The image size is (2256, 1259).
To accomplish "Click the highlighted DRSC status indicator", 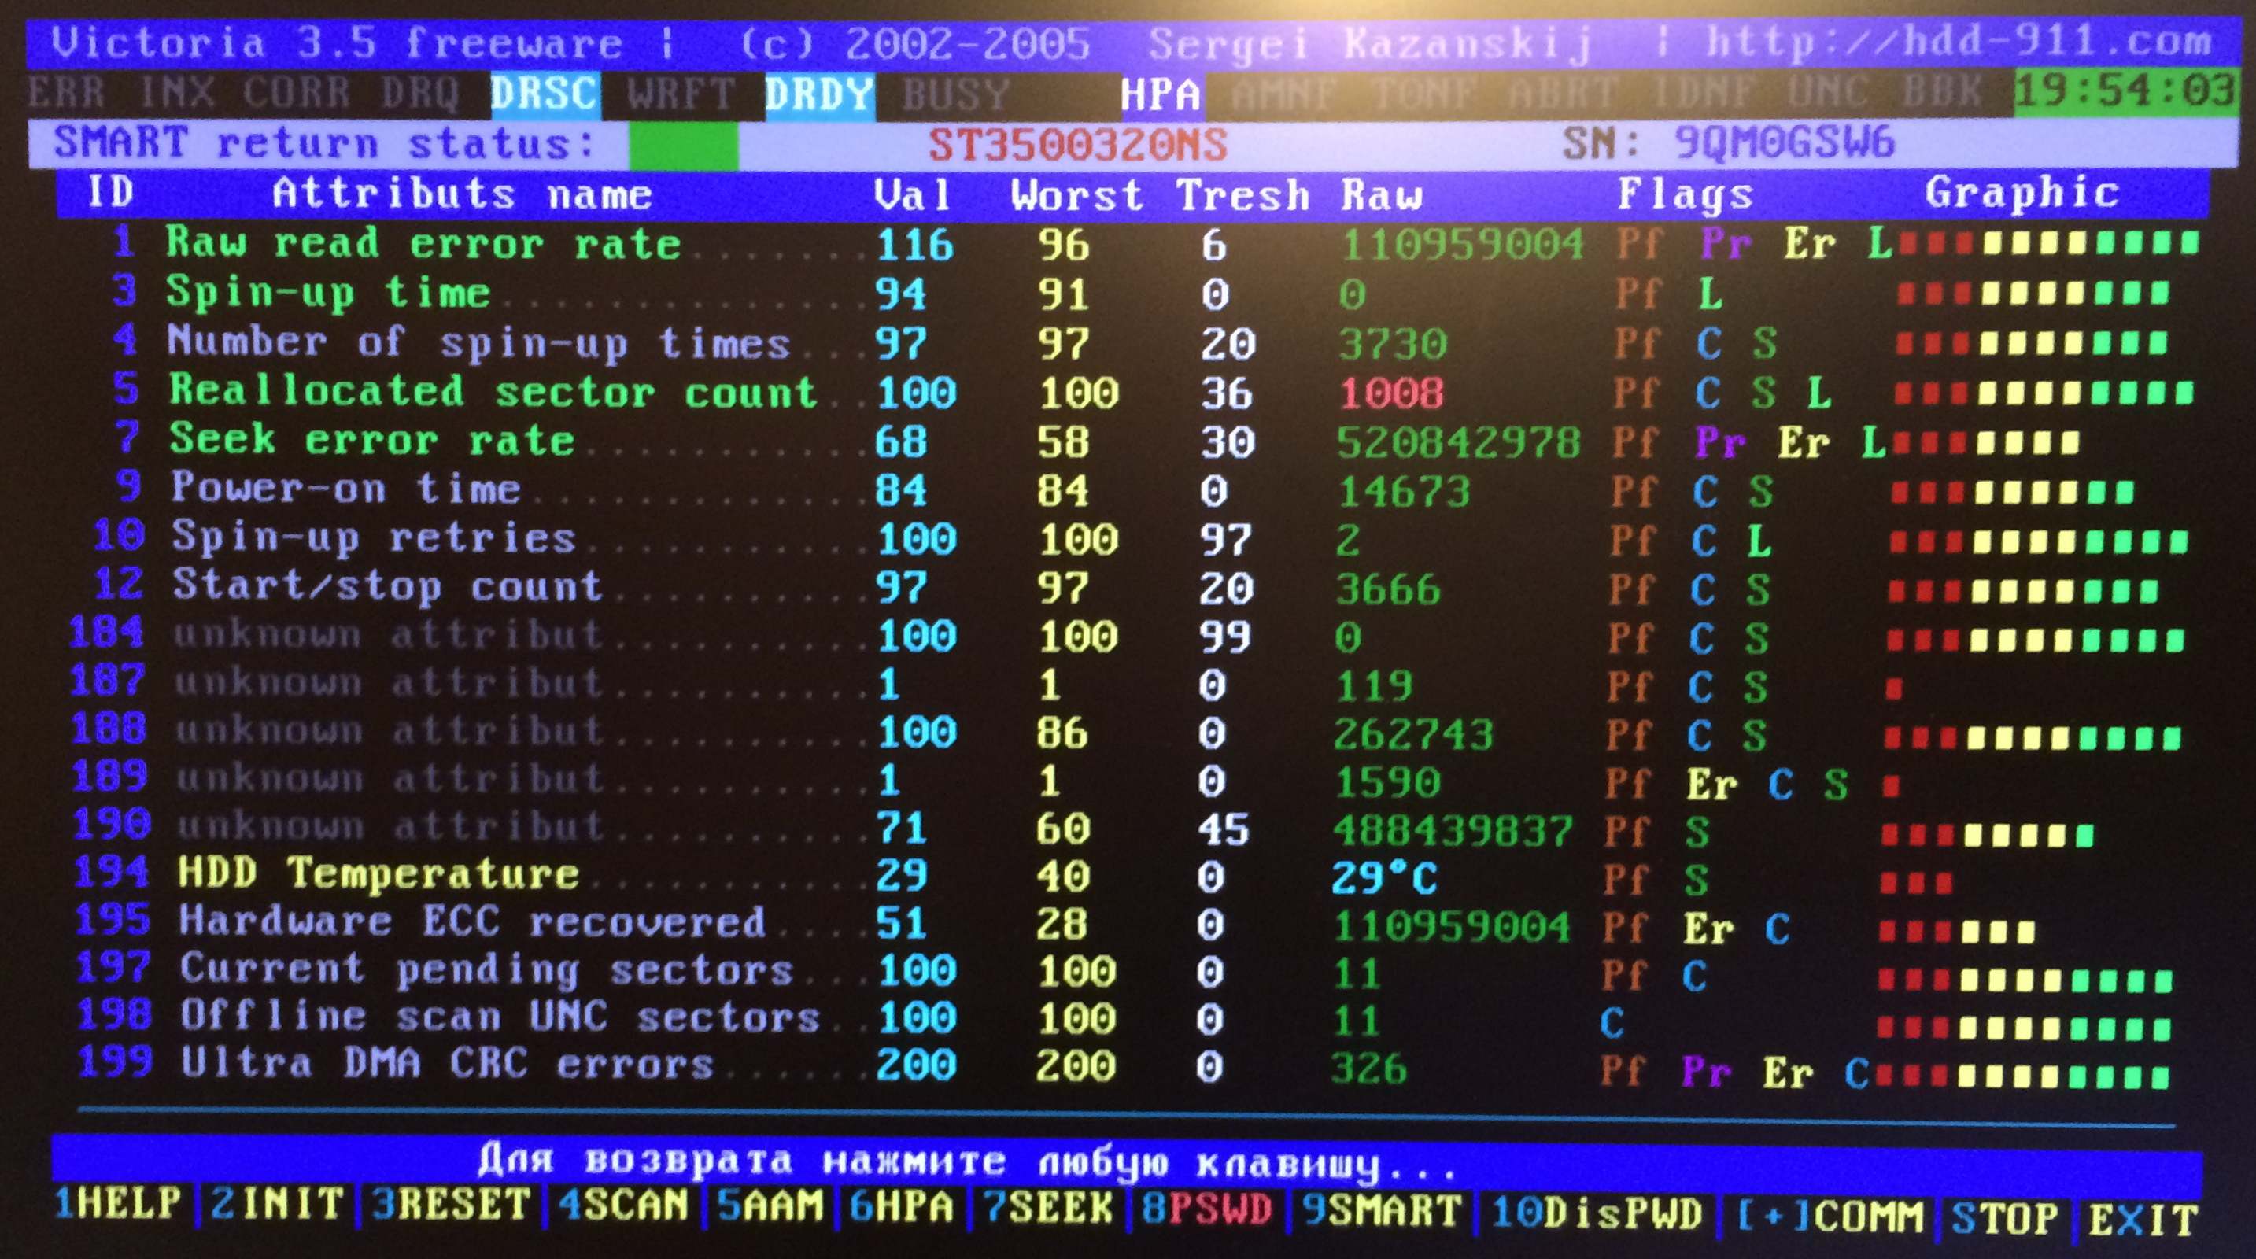I will point(545,94).
